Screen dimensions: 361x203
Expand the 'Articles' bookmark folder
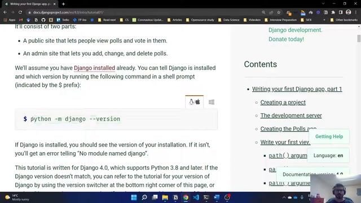[175, 20]
